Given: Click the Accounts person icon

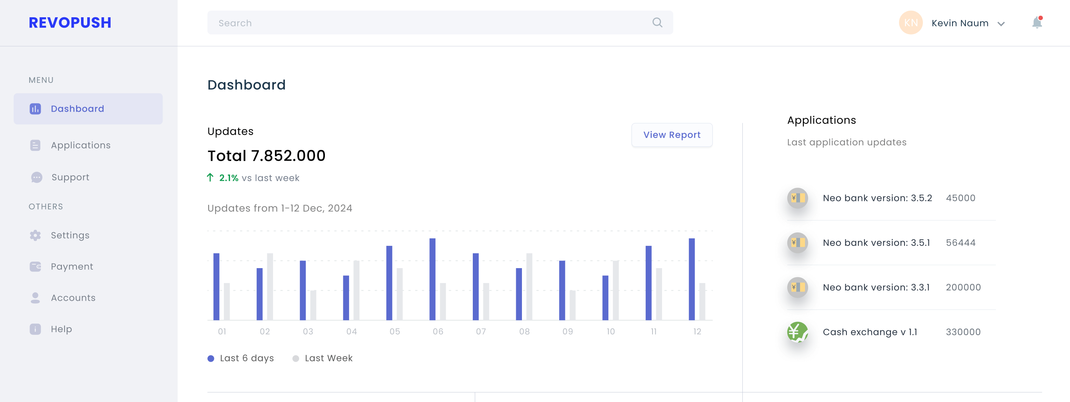Looking at the screenshot, I should point(35,297).
